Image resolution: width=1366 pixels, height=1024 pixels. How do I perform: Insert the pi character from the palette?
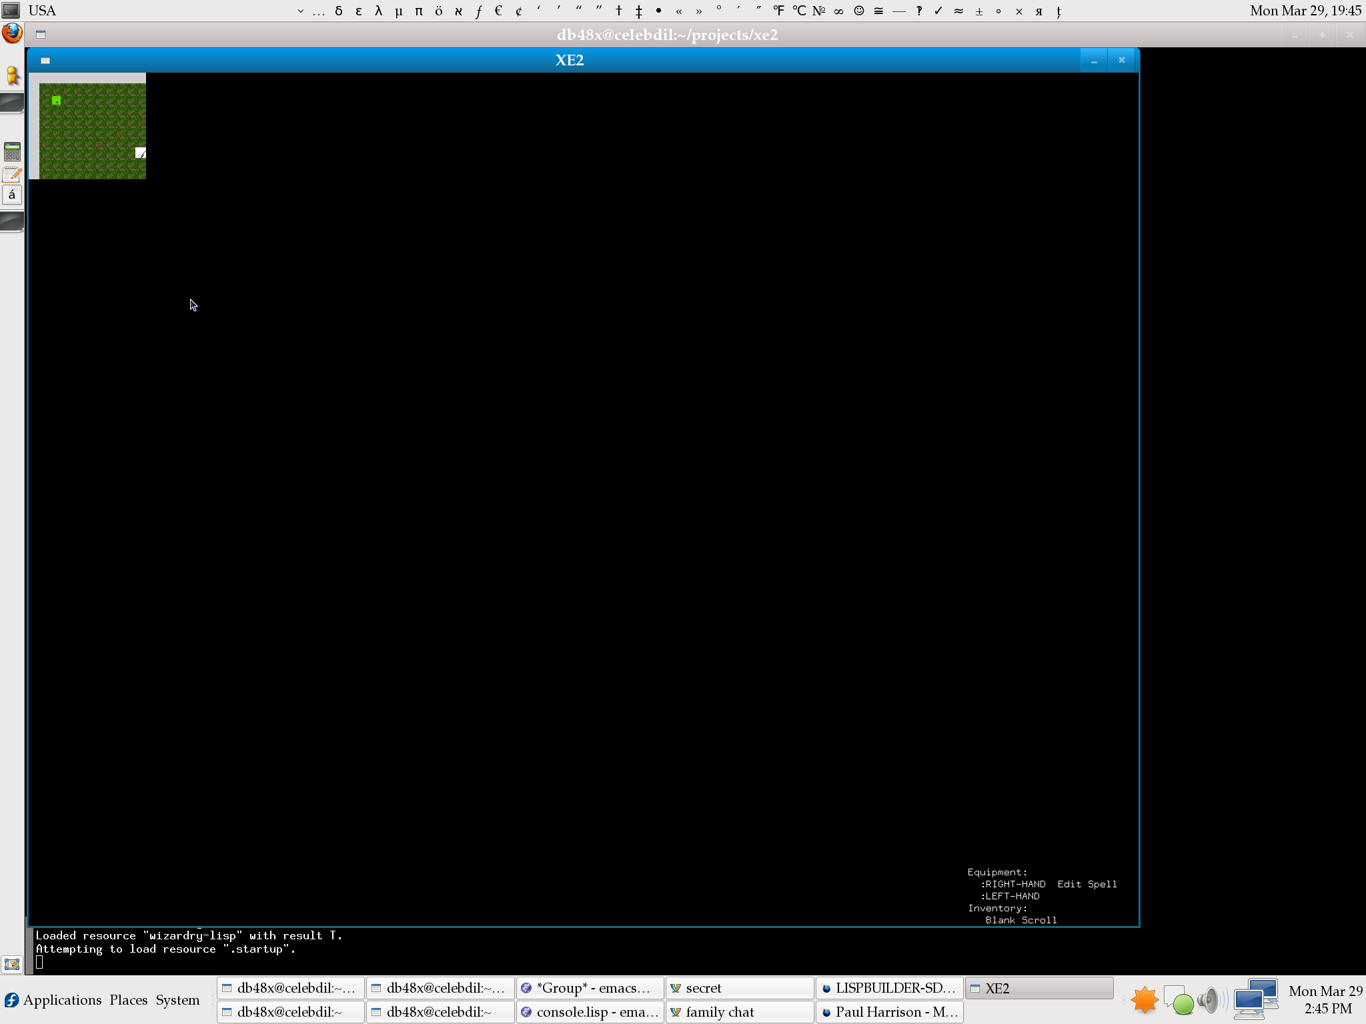click(419, 11)
